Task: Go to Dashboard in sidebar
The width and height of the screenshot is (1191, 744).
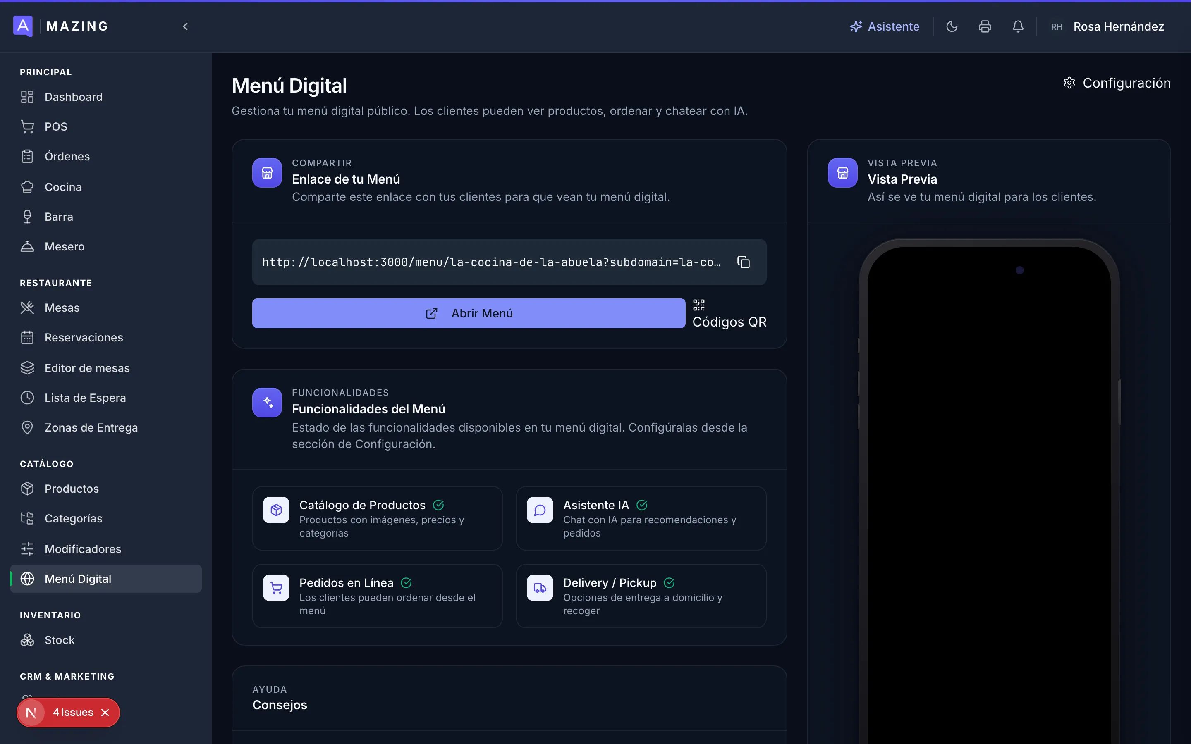Action: [106, 97]
